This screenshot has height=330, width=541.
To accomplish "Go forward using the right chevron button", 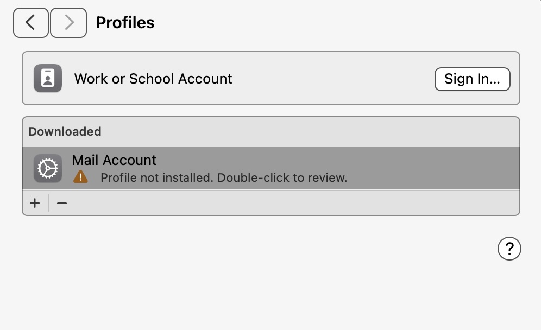I will pyautogui.click(x=68, y=23).
